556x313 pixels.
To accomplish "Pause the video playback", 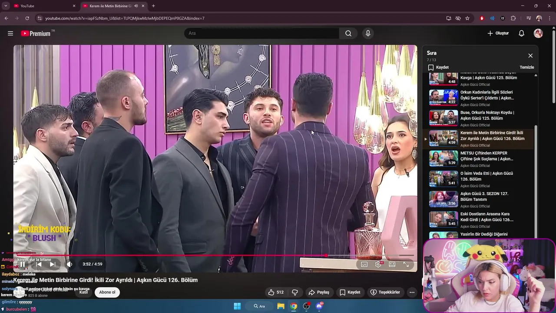I will coord(23,264).
